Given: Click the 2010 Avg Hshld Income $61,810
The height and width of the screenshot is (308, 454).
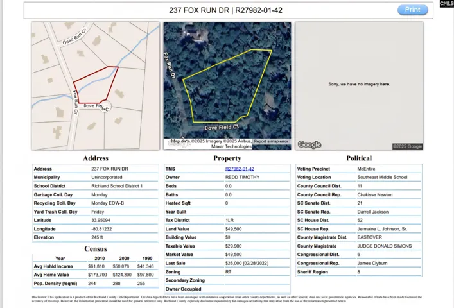Looking at the screenshot, I should (96, 266).
